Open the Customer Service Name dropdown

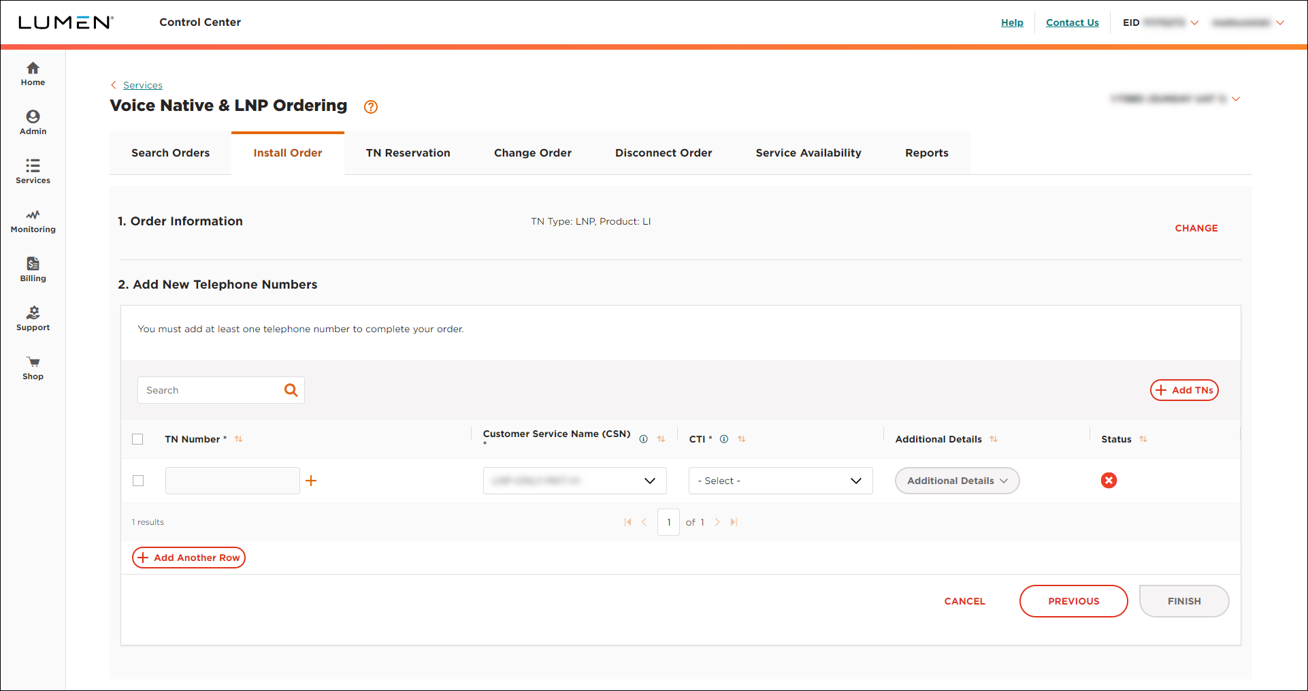point(574,481)
